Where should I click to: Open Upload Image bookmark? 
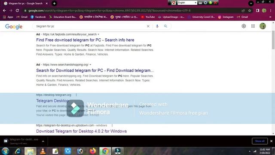pyautogui.click(x=171, y=17)
